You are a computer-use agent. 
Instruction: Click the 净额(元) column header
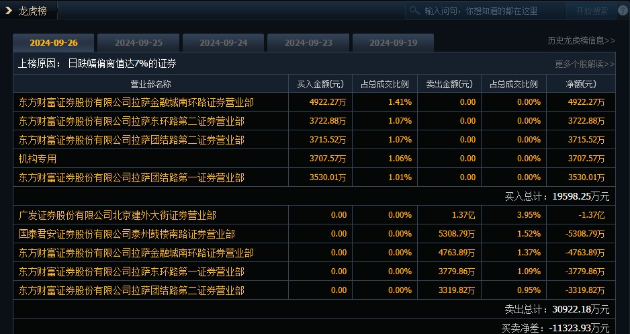coord(581,83)
